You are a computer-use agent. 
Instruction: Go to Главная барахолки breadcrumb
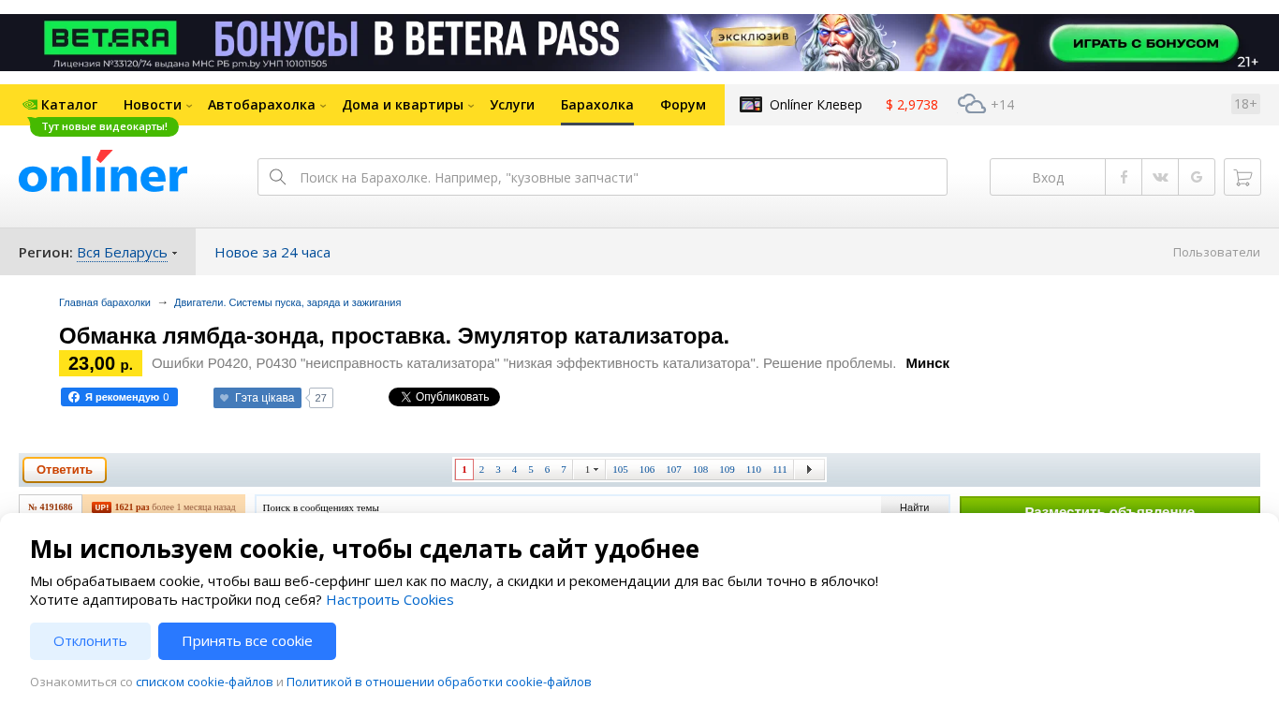105,302
